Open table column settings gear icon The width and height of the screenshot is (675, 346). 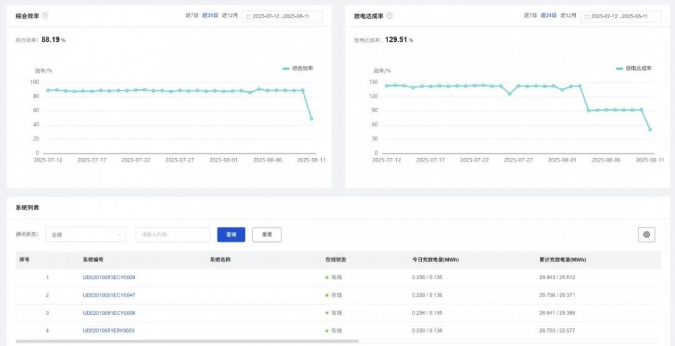646,234
